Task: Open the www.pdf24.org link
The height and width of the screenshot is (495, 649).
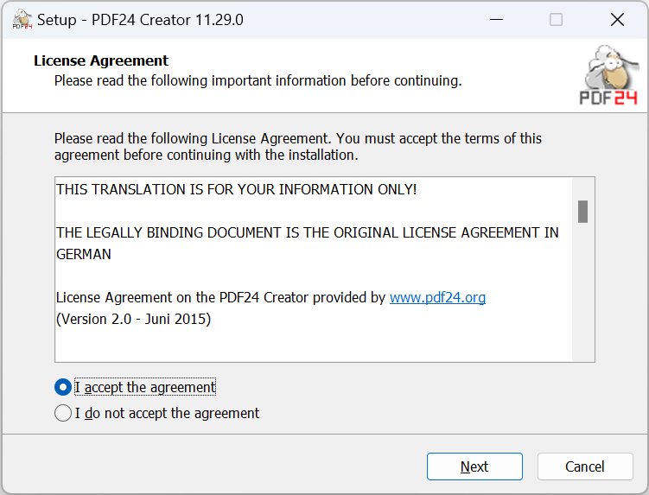Action: point(437,297)
